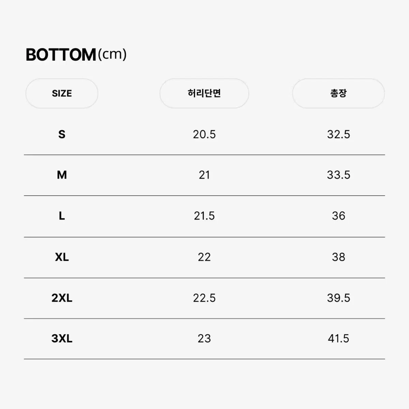This screenshot has width=409, height=409.
Task: Click the SIZE header pill
Action: pos(62,93)
